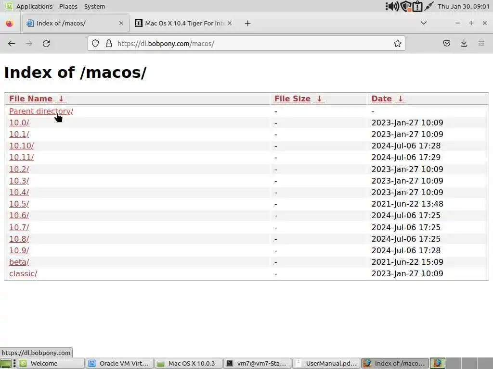Open the 10.10/ folder

coord(21,146)
